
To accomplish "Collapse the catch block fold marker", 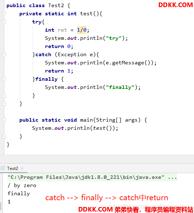I will 4,54.
